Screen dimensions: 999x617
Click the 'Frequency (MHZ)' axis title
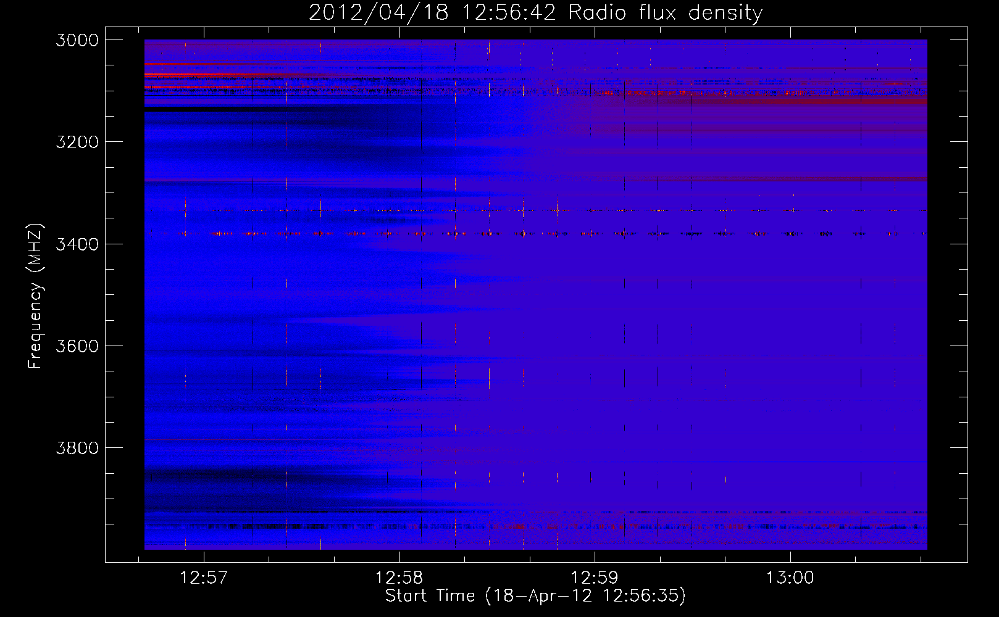click(x=36, y=296)
